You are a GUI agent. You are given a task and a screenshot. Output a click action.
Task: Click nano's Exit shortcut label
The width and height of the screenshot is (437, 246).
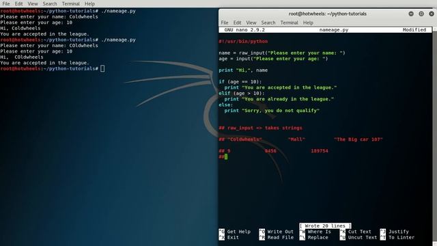(233, 237)
